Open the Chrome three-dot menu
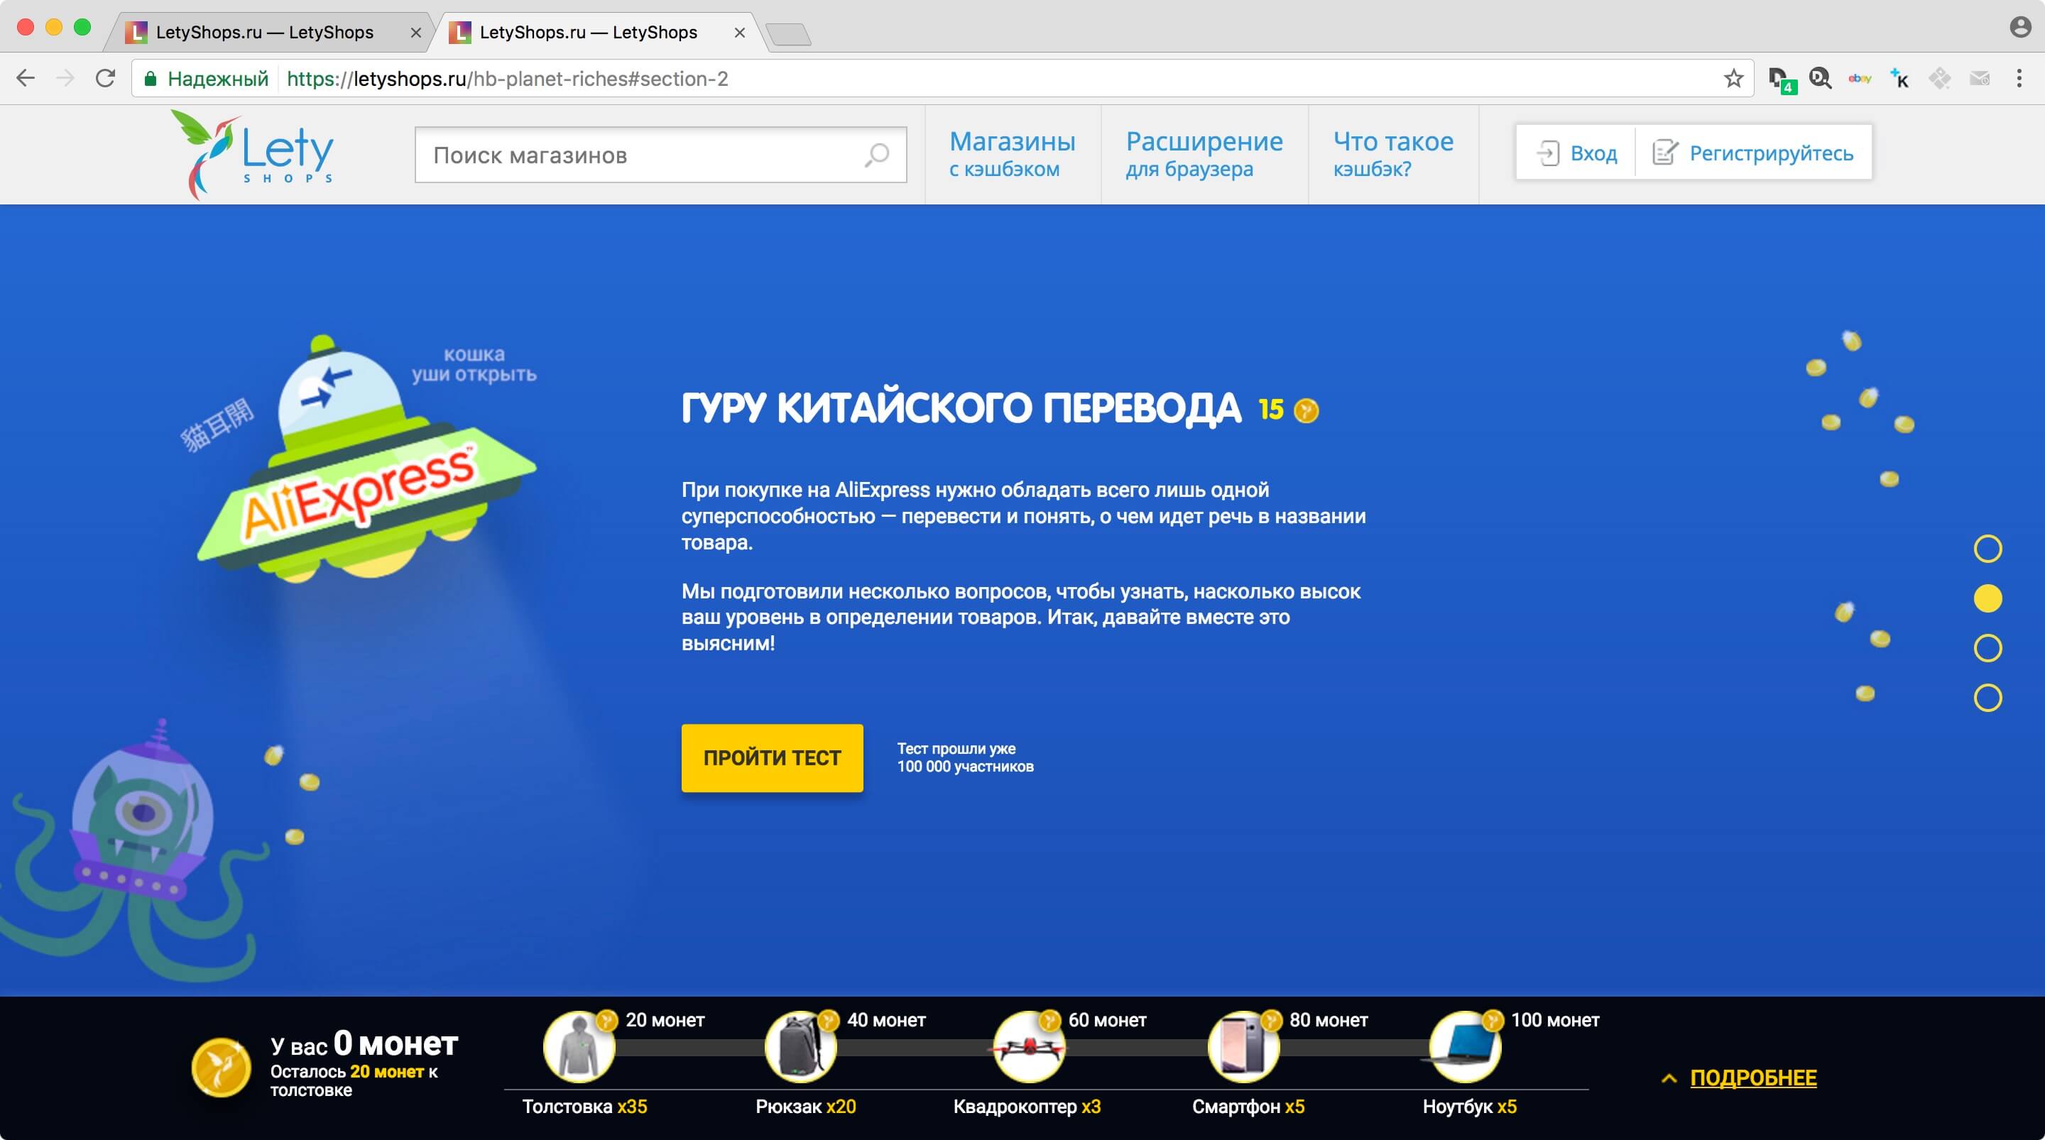Screen dimensions: 2045x1140 2019,78
